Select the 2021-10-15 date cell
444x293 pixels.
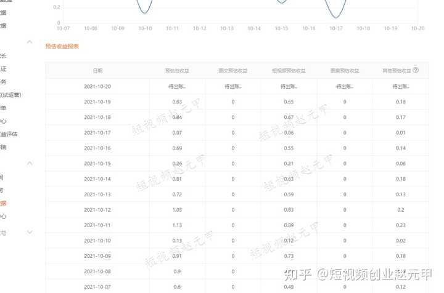[x=97, y=163]
